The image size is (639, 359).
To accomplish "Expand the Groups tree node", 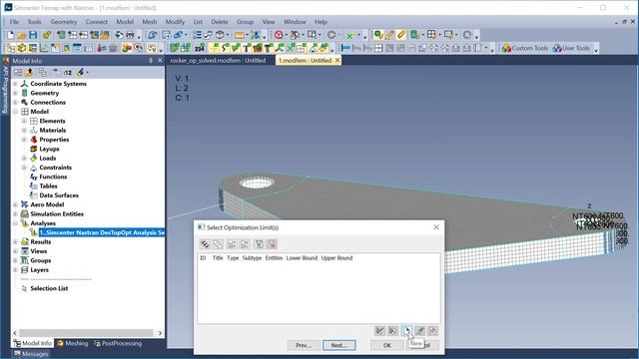I will [16, 260].
